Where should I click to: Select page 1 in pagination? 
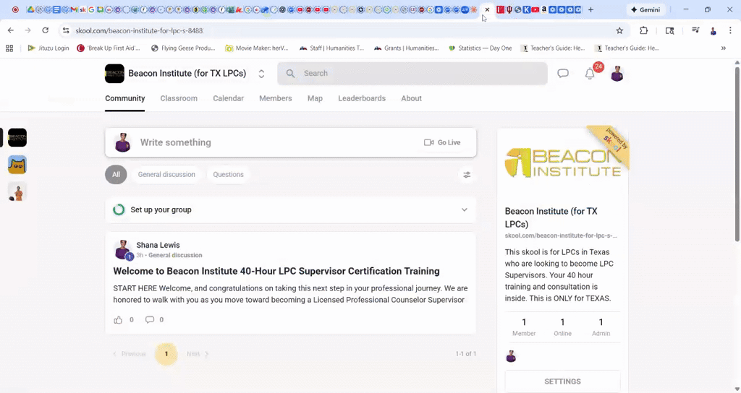pyautogui.click(x=166, y=354)
